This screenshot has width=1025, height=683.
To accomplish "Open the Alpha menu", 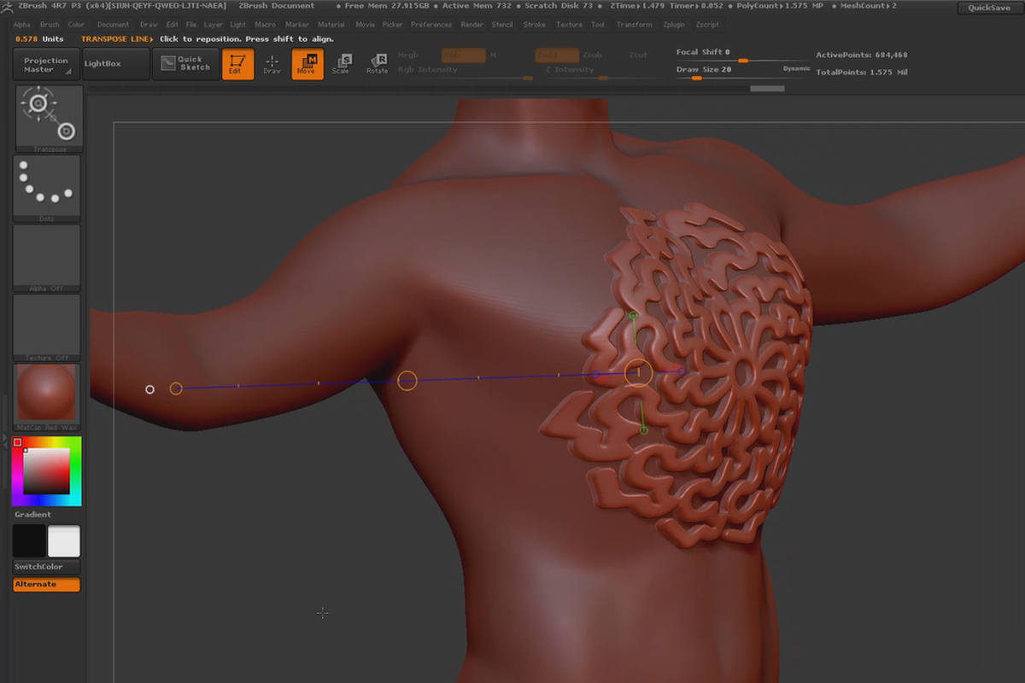I will tap(21, 25).
